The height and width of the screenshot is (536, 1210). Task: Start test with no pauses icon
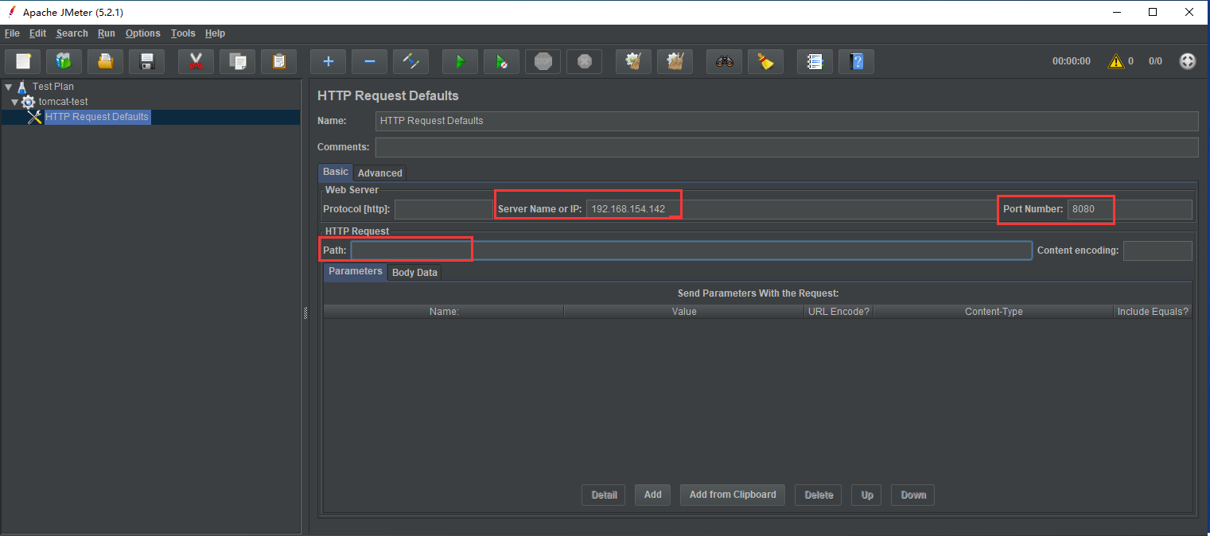point(501,61)
